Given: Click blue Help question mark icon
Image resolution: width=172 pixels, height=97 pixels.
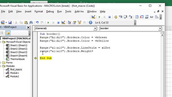Looking at the screenshot, I should pos(91,23).
